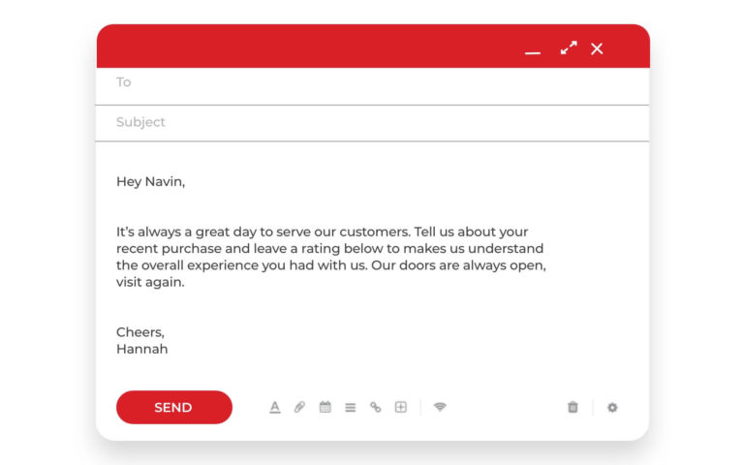744x465 pixels.
Task: Discard the draft with the trash icon
Action: [x=573, y=407]
